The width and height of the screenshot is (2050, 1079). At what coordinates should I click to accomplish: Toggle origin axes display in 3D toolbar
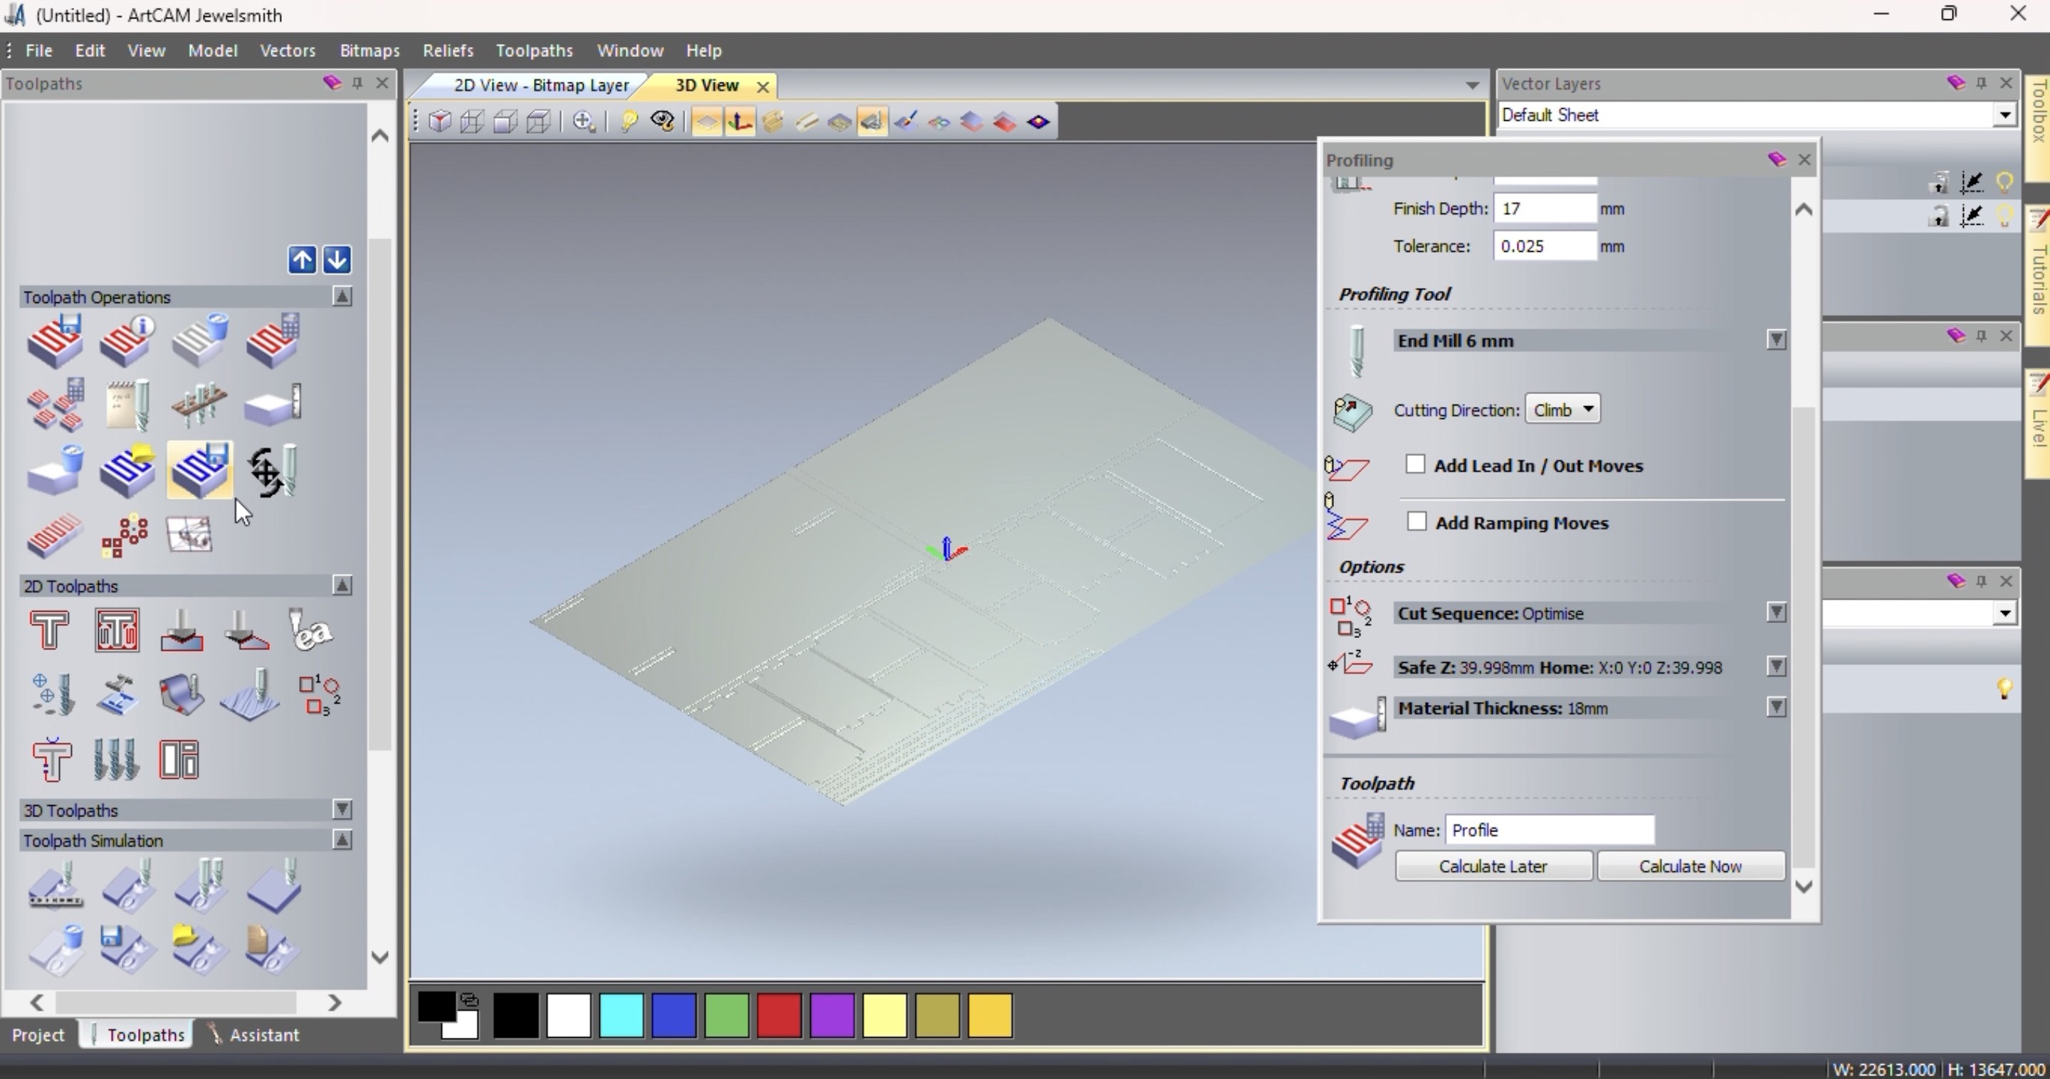[x=740, y=122]
